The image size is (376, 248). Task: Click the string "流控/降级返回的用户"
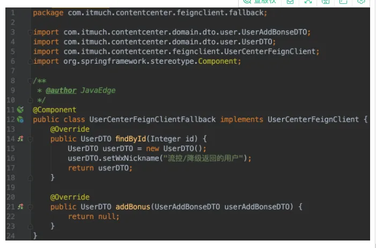203,158
